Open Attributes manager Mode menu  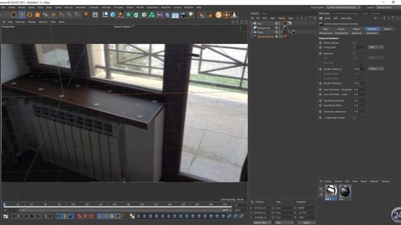tap(327, 18)
